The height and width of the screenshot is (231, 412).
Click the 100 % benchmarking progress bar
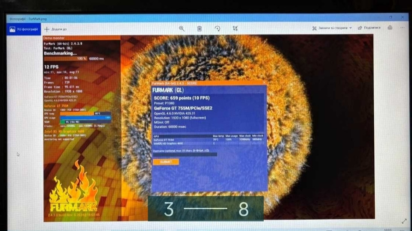tap(65, 59)
